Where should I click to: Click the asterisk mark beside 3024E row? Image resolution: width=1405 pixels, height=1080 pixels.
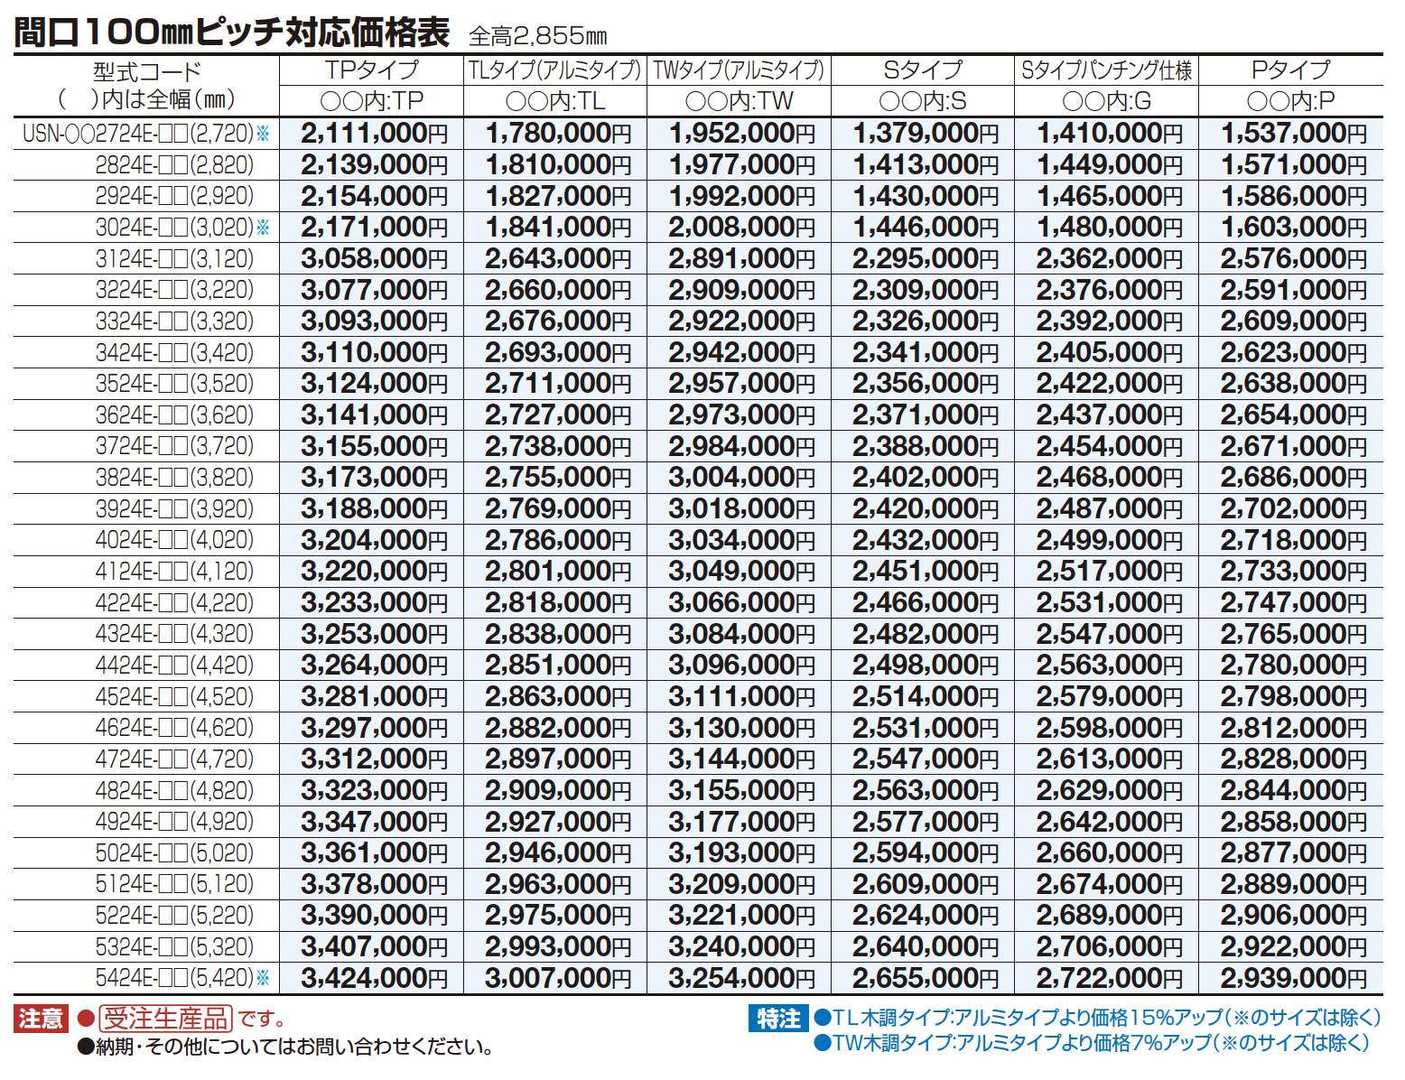pos(264,228)
